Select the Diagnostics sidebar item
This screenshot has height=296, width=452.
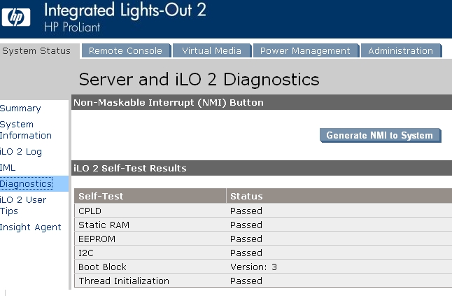[26, 183]
